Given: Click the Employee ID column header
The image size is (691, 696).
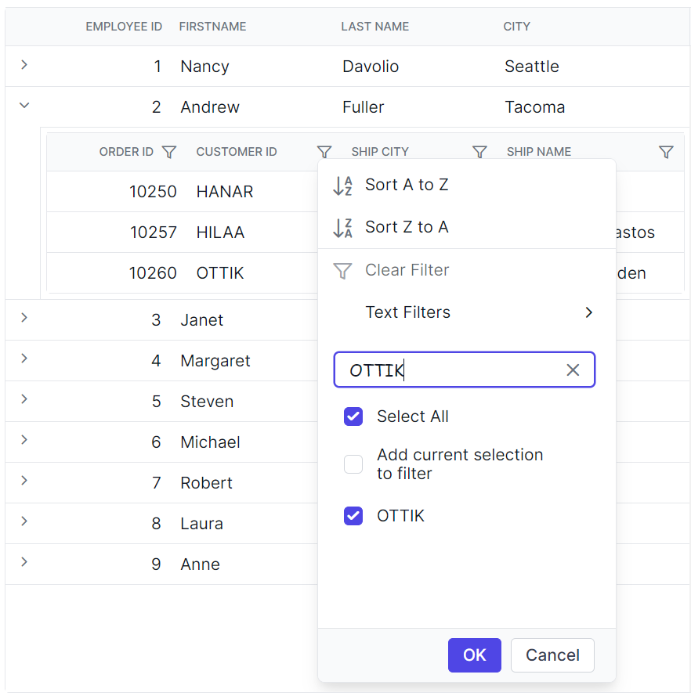Looking at the screenshot, I should click(124, 27).
